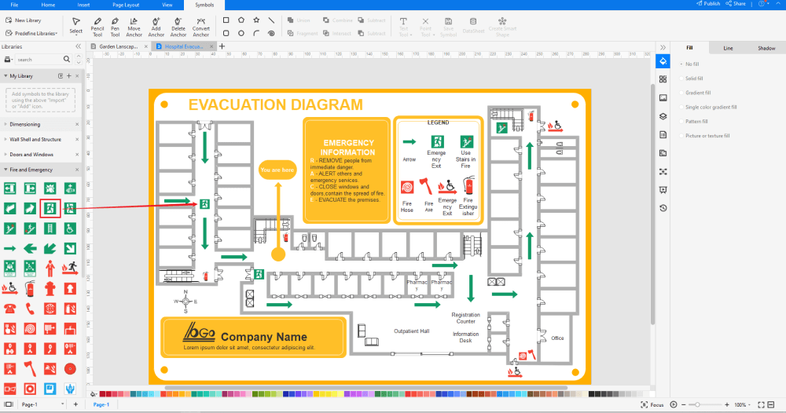This screenshot has height=413, width=786.
Task: Select the highlighted emergency exit symbol in library
Action: point(50,208)
